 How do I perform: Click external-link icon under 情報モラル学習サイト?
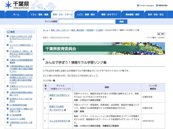51,99
